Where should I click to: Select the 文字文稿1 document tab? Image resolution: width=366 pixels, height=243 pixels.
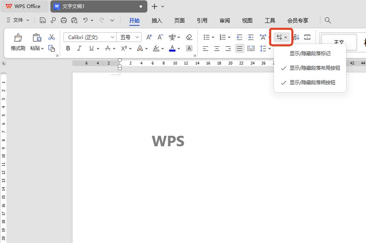pyautogui.click(x=98, y=6)
